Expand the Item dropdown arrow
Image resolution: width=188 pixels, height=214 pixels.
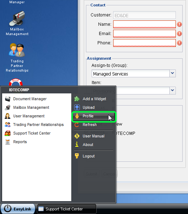(173, 91)
